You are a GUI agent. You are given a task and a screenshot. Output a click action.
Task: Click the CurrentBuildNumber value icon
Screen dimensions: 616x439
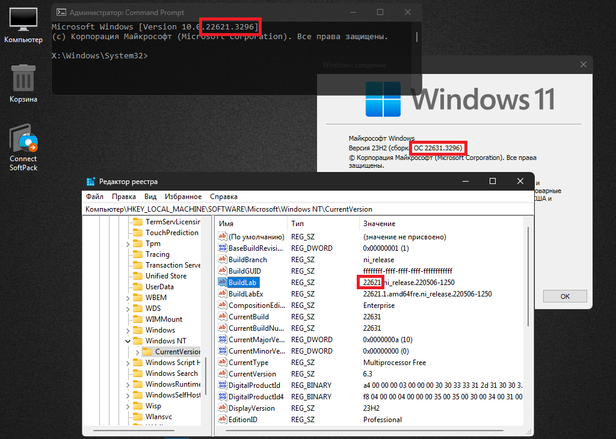click(223, 328)
